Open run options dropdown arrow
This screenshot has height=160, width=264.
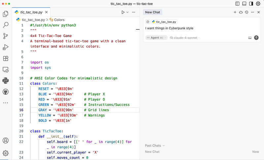tap(127, 12)
